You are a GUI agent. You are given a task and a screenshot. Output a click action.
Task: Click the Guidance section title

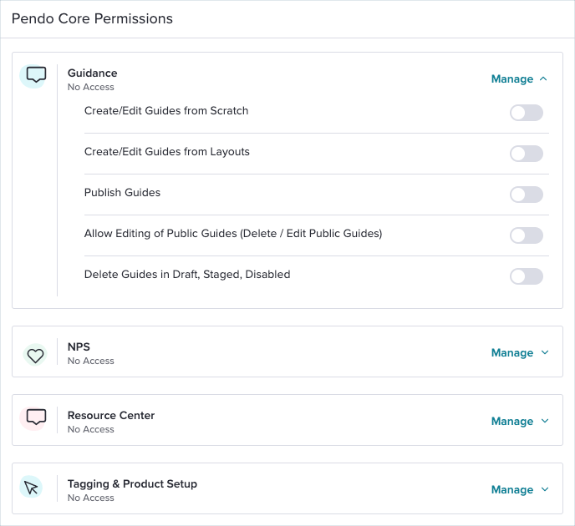coord(93,73)
